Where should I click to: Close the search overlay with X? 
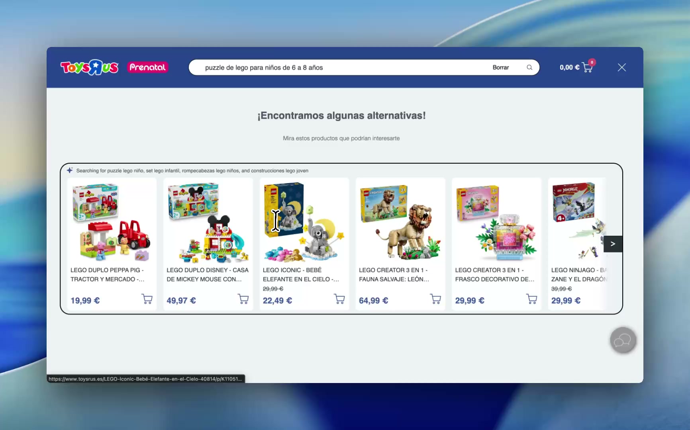[622, 67]
